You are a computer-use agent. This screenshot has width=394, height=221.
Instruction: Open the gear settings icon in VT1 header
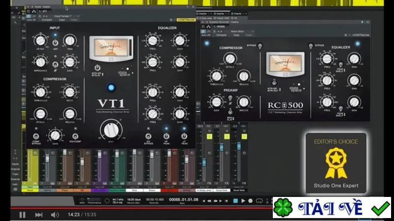[171, 20]
